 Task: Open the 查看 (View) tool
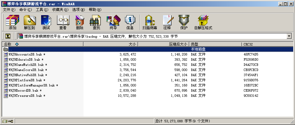(x=63, y=22)
